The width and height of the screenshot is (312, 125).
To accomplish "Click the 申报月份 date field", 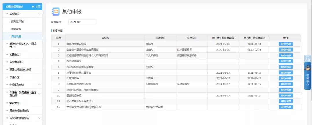I will point(82,22).
